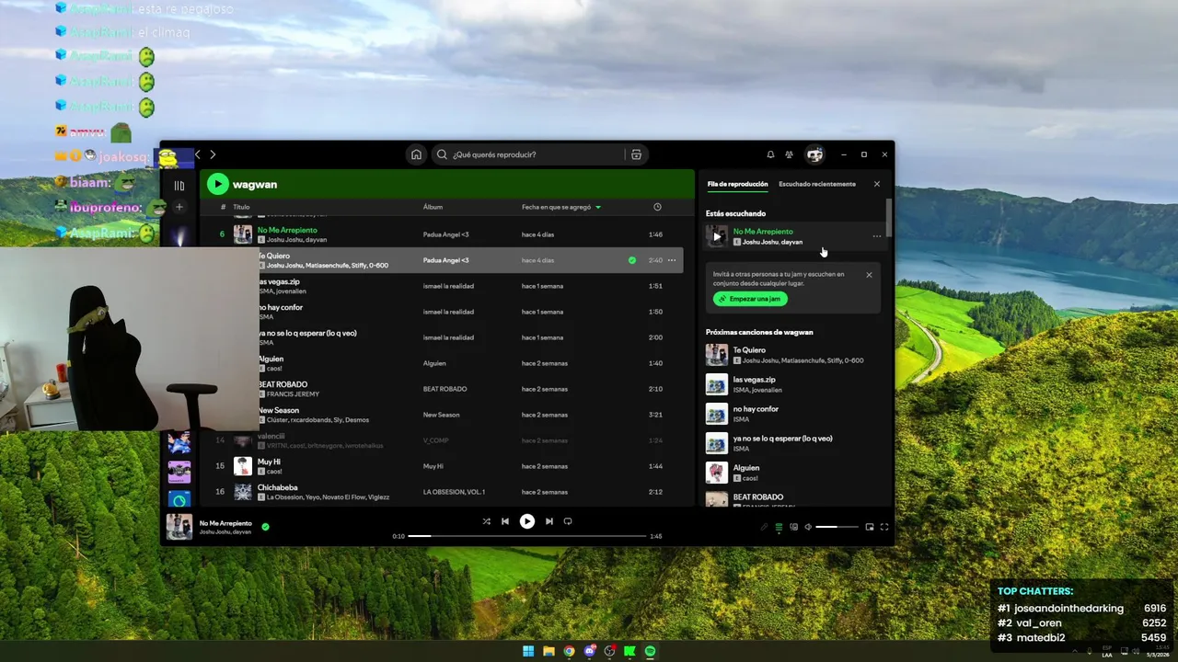Open the user profile avatar menu

814,154
